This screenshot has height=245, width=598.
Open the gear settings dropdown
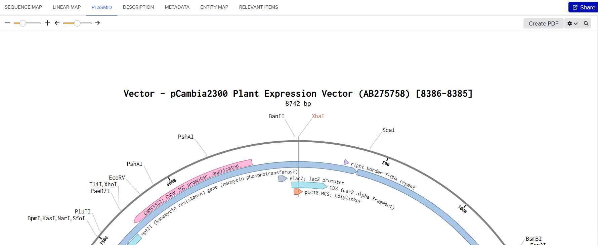tap(572, 23)
